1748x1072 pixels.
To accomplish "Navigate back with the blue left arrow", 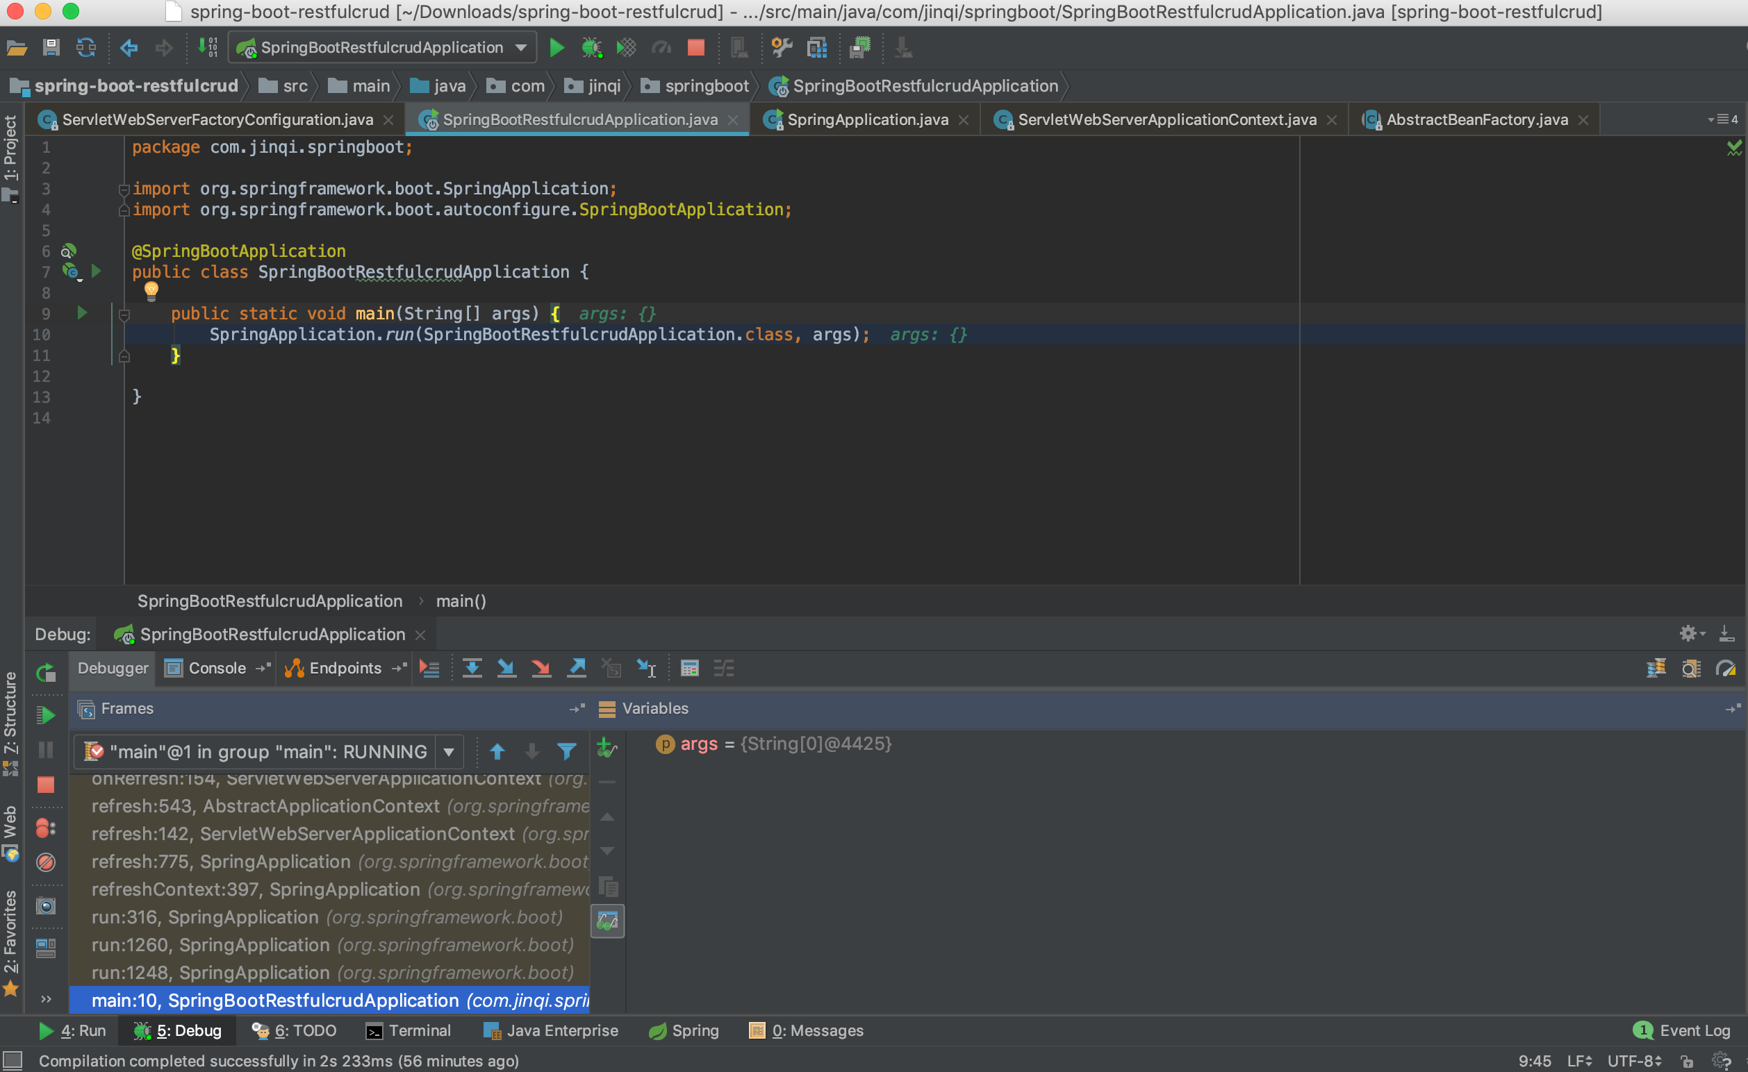I will point(129,47).
